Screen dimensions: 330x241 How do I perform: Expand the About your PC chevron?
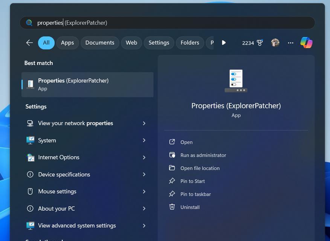click(x=144, y=209)
